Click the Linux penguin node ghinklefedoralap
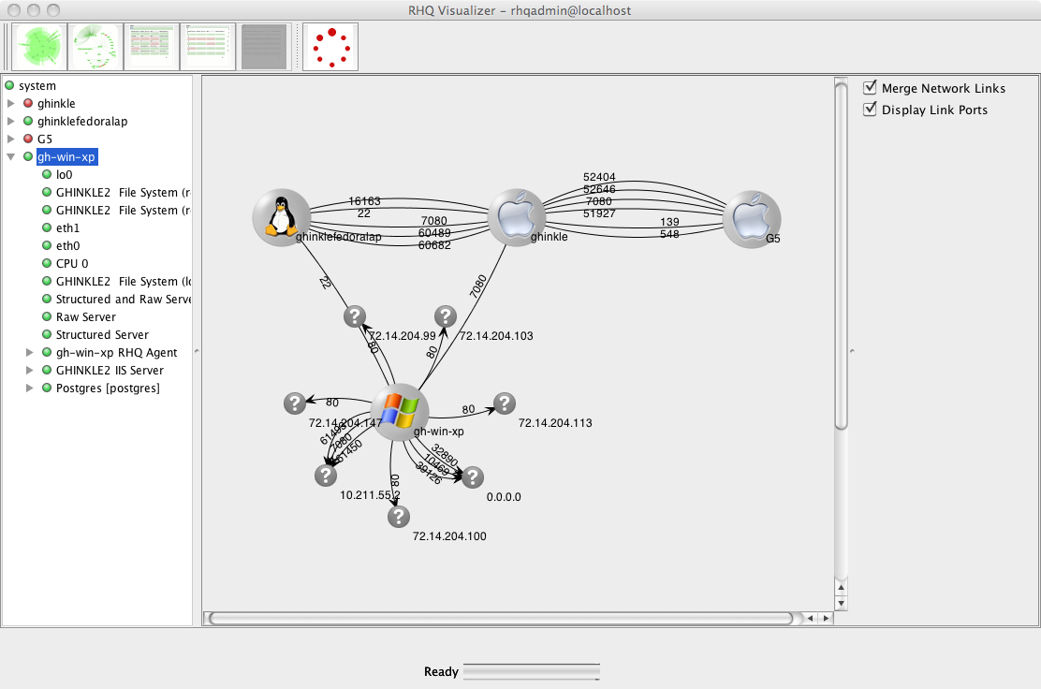The height and width of the screenshot is (689, 1041). [282, 218]
